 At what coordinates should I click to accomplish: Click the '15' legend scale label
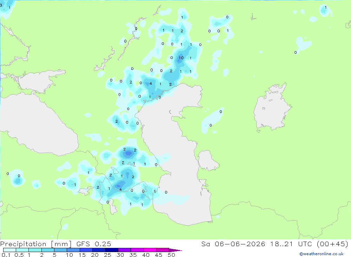tap(82, 255)
